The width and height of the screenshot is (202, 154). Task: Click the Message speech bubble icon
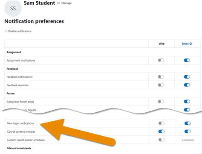click(58, 3)
